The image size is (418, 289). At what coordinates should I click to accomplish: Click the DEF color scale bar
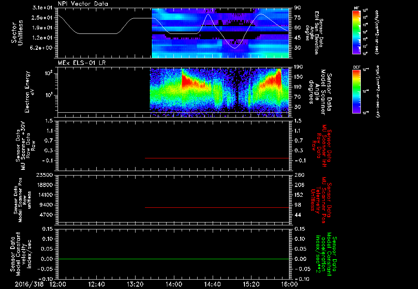coord(356,91)
